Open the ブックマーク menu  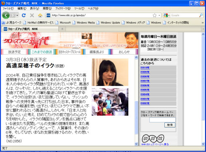coord(63,8)
